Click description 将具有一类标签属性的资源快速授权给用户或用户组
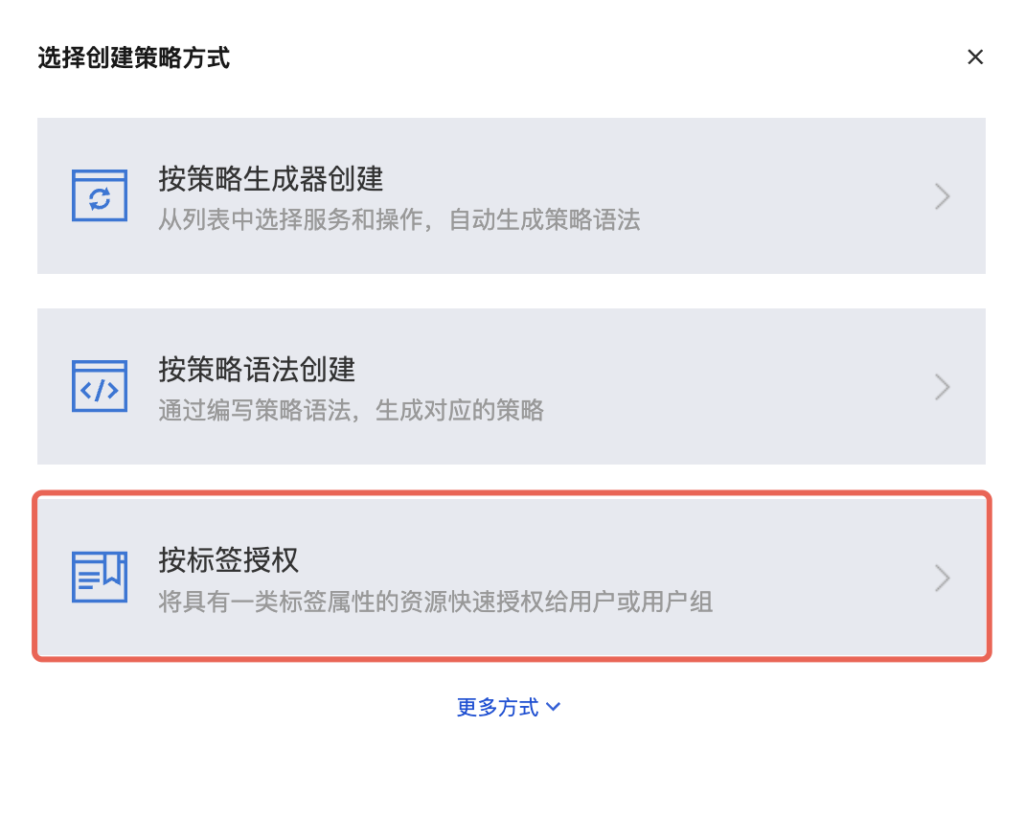The image size is (1025, 818). pyautogui.click(x=435, y=602)
